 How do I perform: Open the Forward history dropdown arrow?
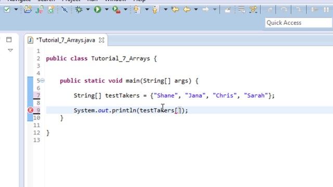(x=215, y=9)
